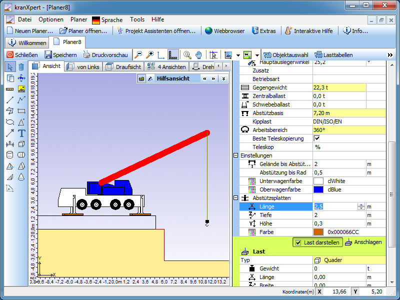Pick the cylinder shape tool
The width and height of the screenshot is (400, 300).
click(x=10, y=155)
